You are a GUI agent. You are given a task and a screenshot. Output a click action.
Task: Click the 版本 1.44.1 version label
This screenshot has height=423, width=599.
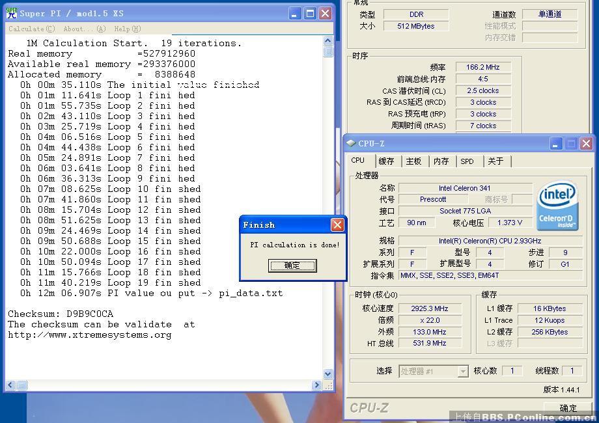click(561, 390)
